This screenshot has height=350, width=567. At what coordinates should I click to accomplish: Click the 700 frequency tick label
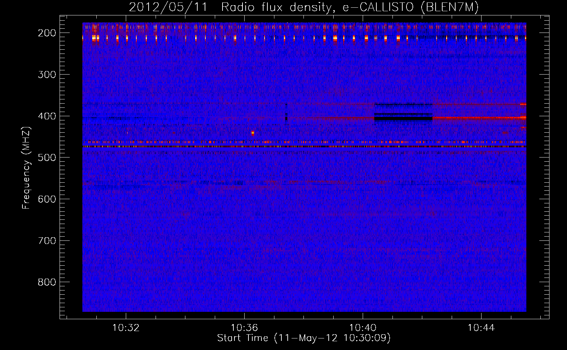click(47, 241)
